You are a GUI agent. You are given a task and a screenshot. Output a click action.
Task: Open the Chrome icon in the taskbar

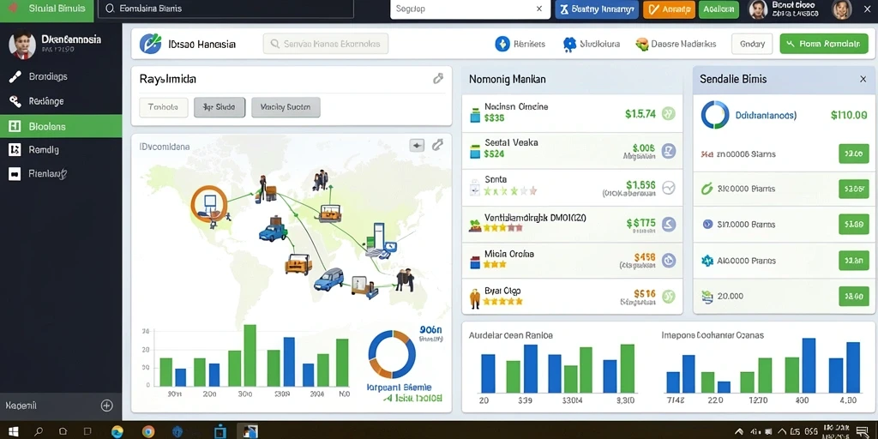(x=147, y=432)
